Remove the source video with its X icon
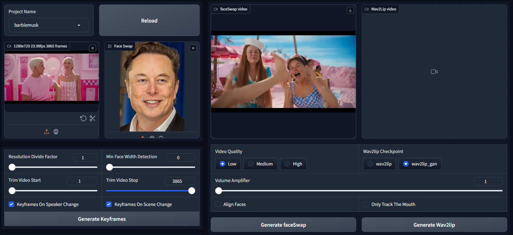This screenshot has width=513, height=235. click(93, 48)
